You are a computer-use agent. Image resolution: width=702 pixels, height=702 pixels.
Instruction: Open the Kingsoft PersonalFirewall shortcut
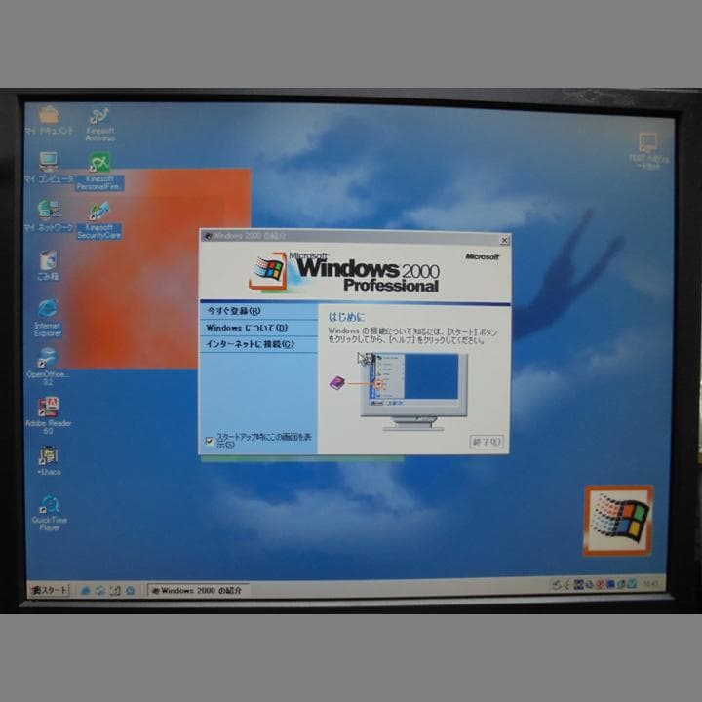99,172
